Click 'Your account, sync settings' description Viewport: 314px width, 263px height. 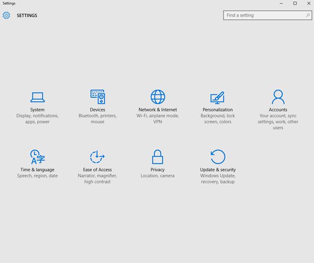[278, 122]
